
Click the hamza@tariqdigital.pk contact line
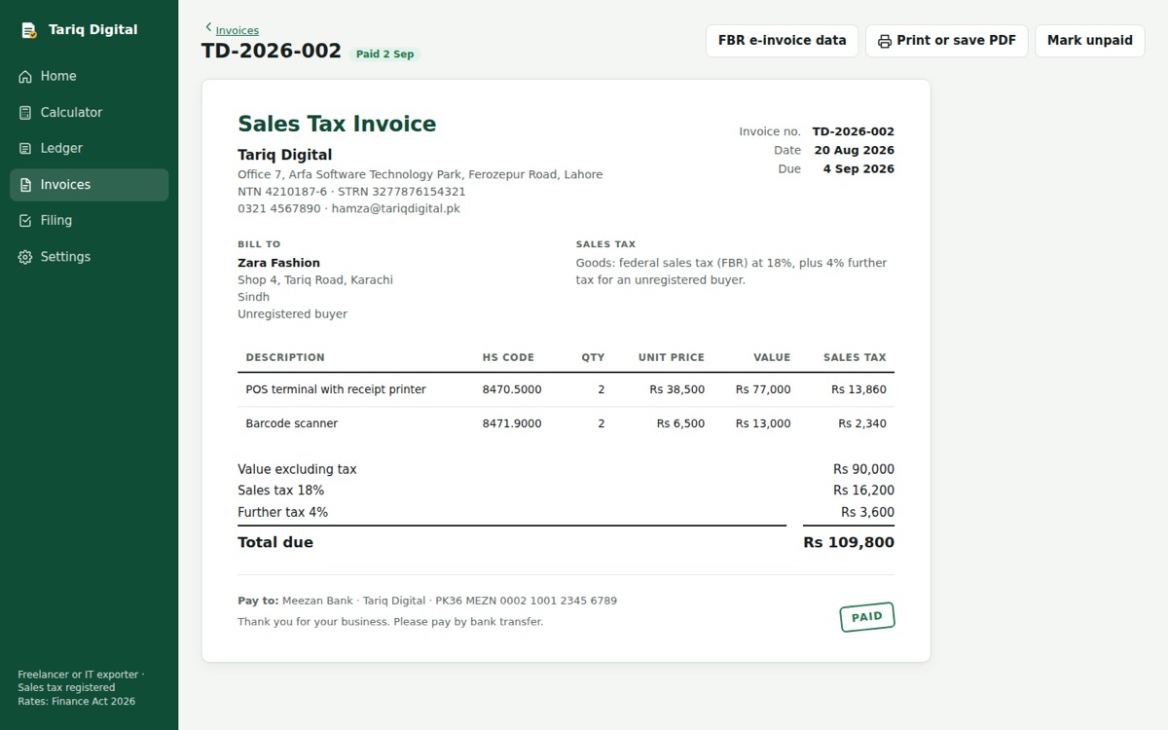click(x=349, y=208)
